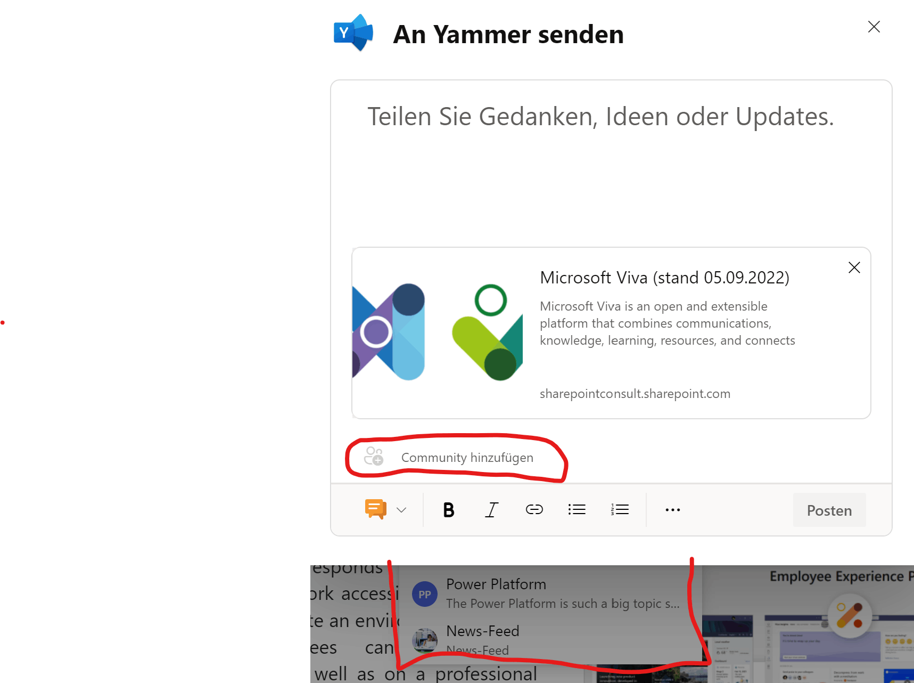
Task: Open the Microsoft Viva preview thumbnail
Action: 438,332
